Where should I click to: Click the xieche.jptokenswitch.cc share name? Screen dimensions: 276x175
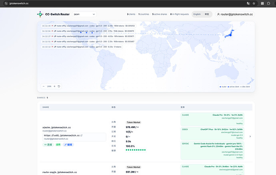56,128
